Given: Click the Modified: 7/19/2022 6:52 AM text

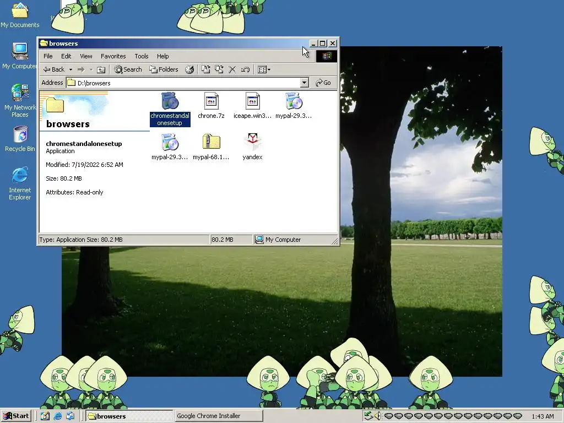Looking at the screenshot, I should 84,165.
